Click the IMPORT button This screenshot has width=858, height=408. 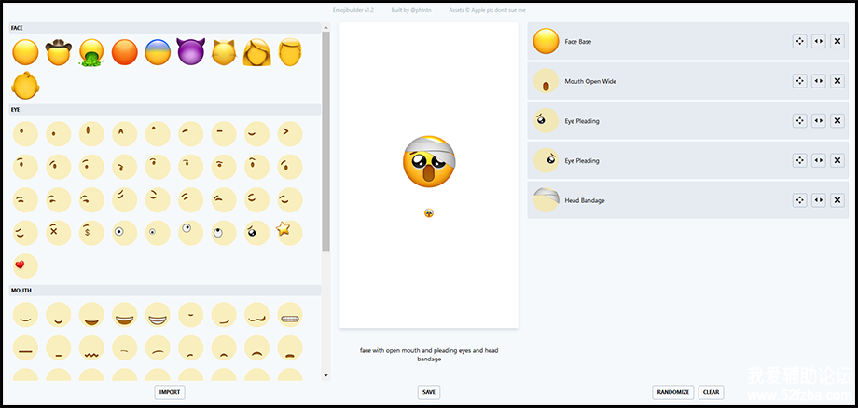(x=170, y=392)
